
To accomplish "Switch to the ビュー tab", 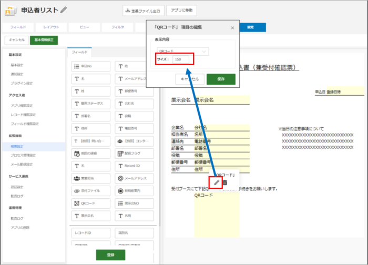I will (85, 27).
